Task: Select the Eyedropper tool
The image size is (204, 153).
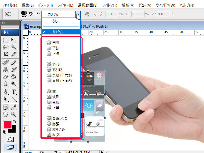Action: [14, 107]
